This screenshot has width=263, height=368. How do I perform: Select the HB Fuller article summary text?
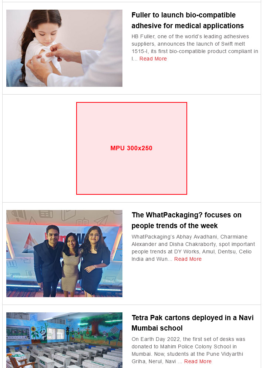pyautogui.click(x=195, y=47)
